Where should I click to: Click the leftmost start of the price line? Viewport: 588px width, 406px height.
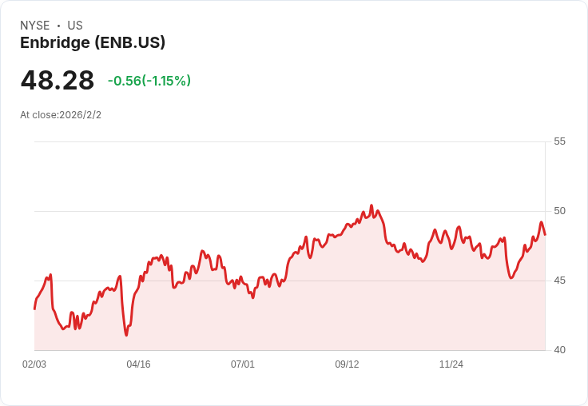[34, 308]
